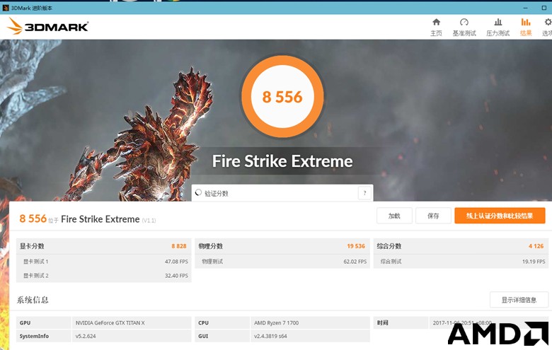552x350 pixels.
Task: Click the 验证分数 validation field
Action: tap(282, 193)
